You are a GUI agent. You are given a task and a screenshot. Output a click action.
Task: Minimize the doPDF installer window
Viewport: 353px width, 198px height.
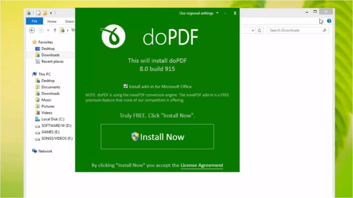225,13
